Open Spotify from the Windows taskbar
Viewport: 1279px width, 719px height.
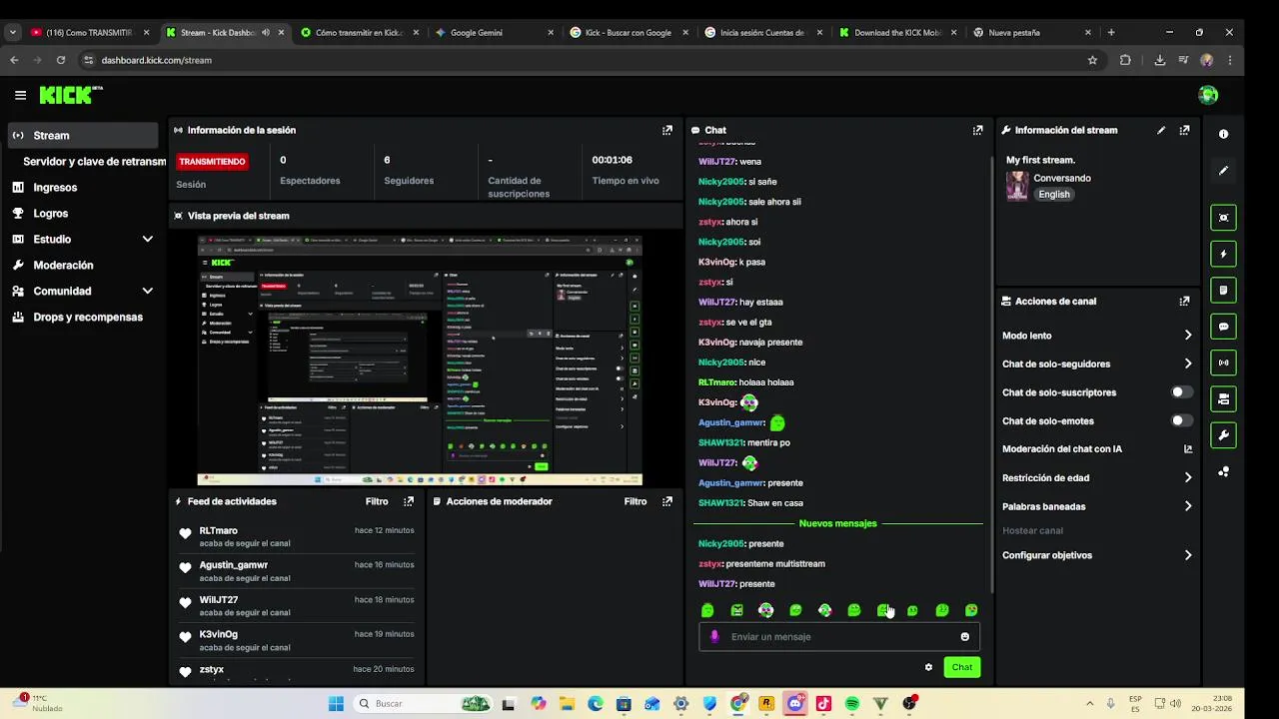852,703
